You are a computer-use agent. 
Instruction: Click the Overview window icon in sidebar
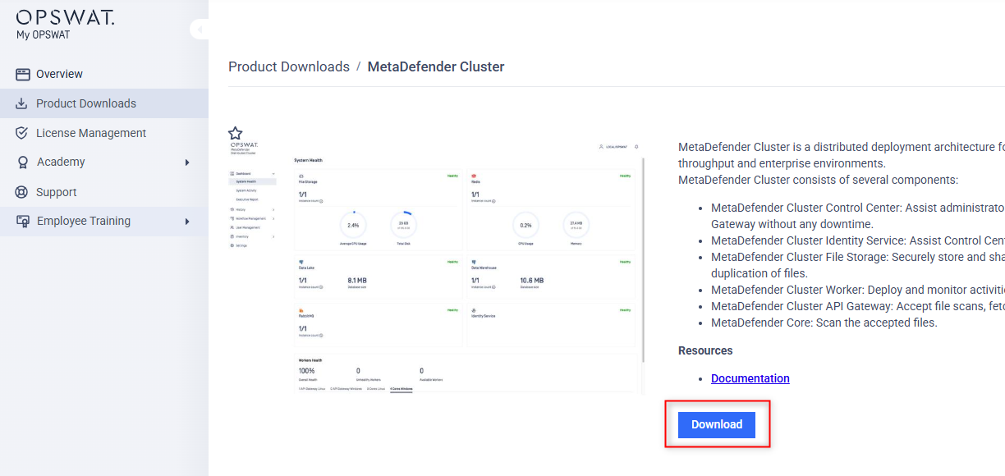click(23, 74)
